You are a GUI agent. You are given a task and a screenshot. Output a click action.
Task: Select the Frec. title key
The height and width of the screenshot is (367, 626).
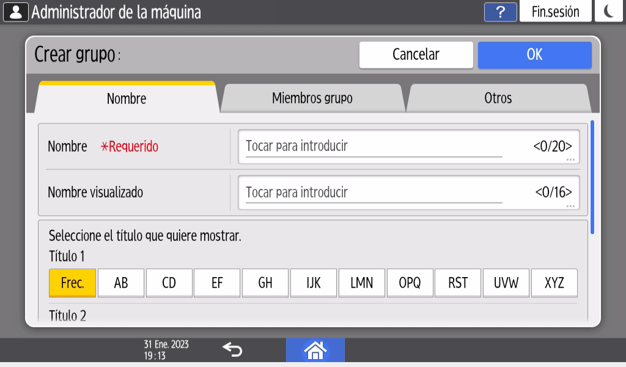click(x=72, y=283)
